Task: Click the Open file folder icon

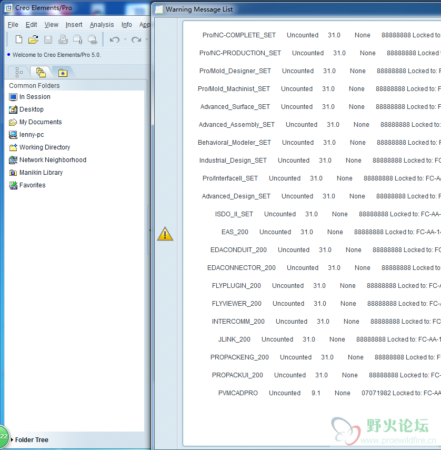Action: point(33,39)
